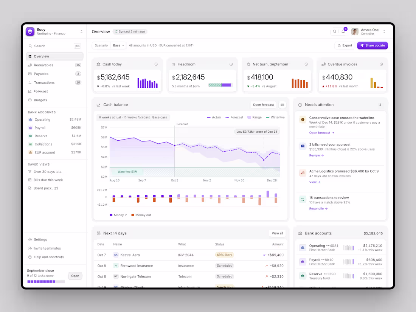Image resolution: width=416 pixels, height=312 pixels.
Task: Toggle the Waterline legend series
Action: pyautogui.click(x=275, y=117)
